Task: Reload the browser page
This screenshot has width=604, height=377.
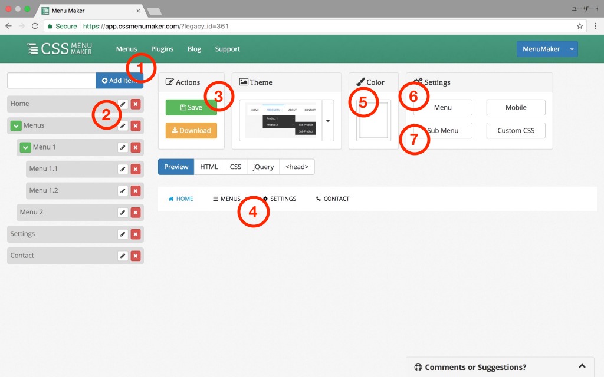Action: [35, 26]
